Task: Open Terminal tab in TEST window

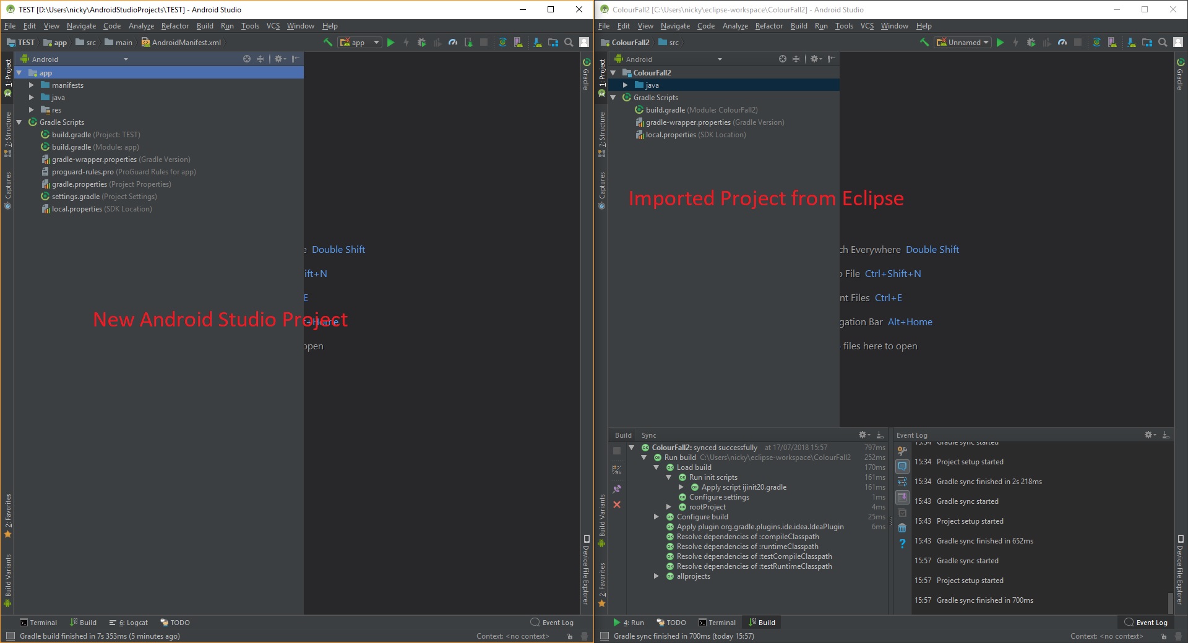Action: click(38, 623)
